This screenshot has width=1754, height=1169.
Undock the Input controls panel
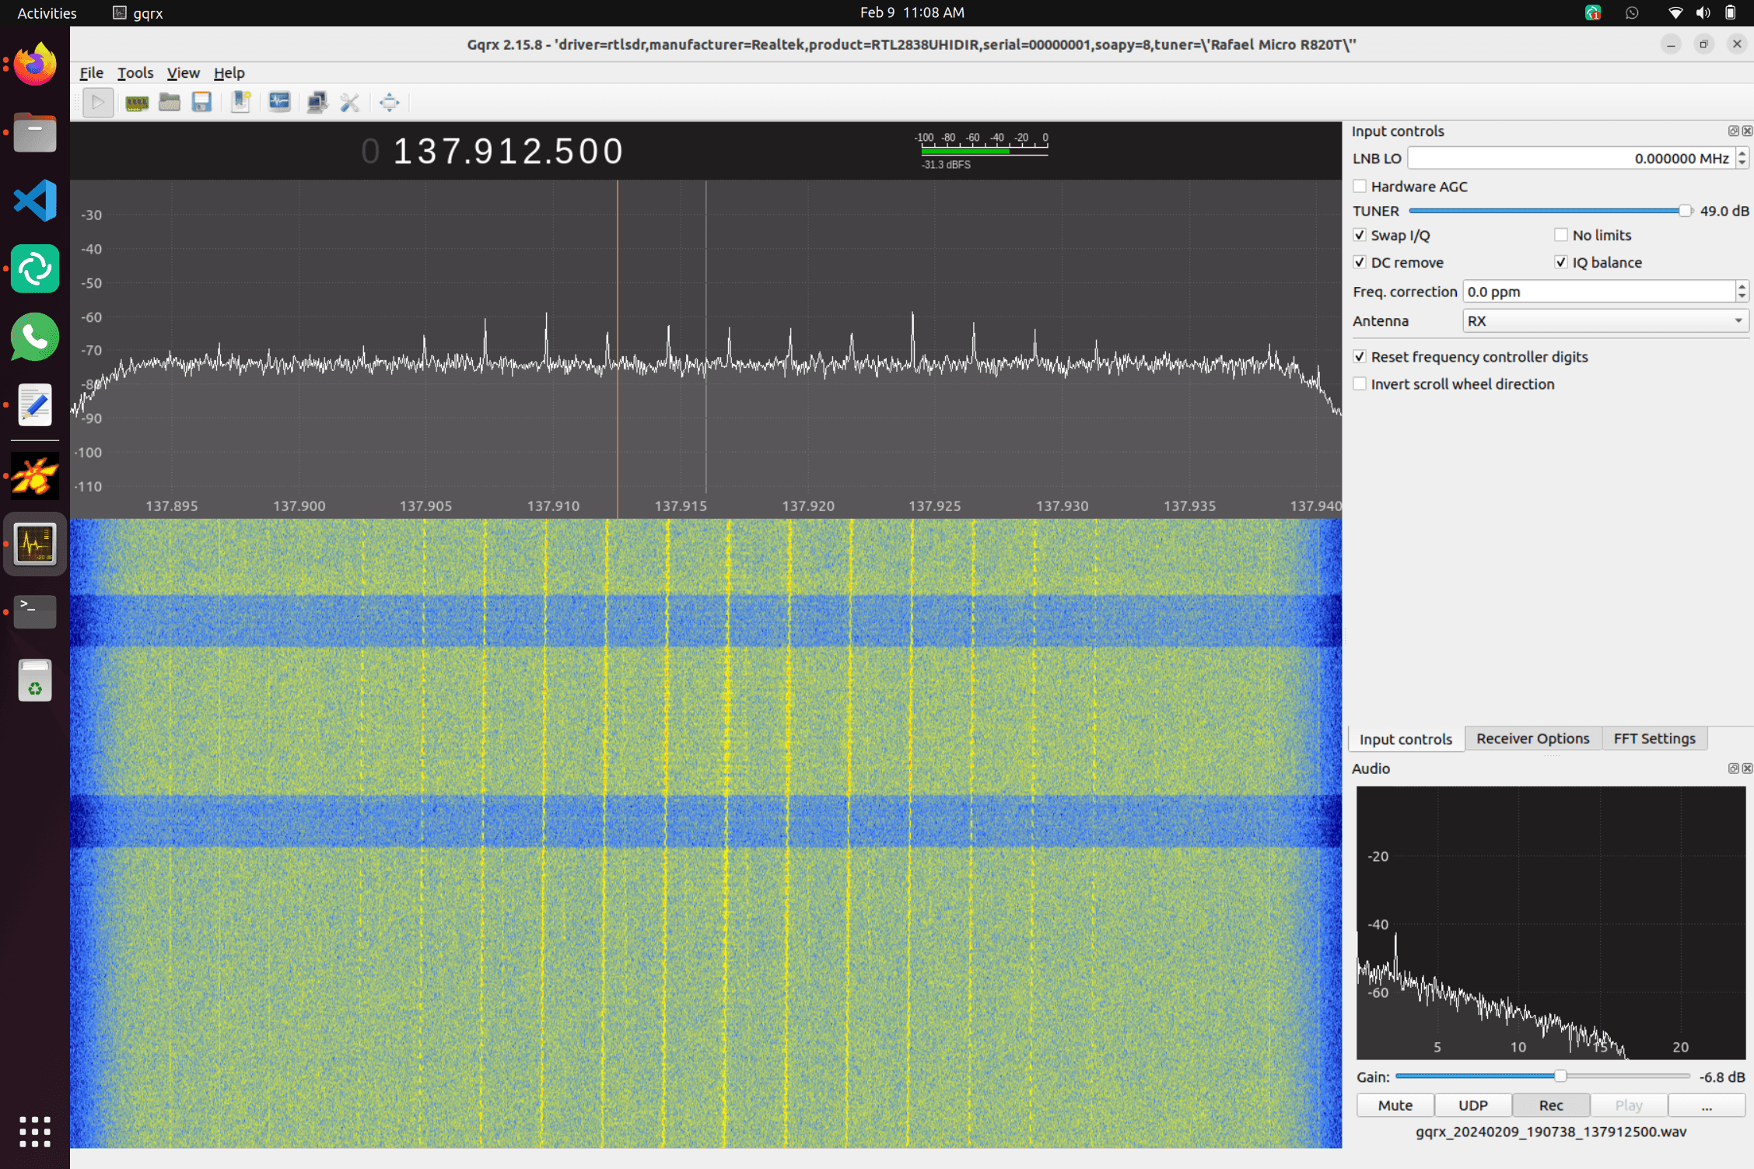click(1734, 131)
